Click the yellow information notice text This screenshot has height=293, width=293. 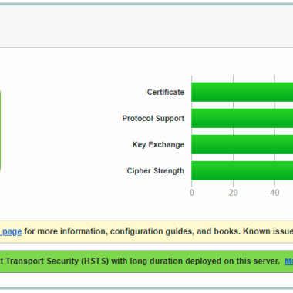click(x=146, y=231)
